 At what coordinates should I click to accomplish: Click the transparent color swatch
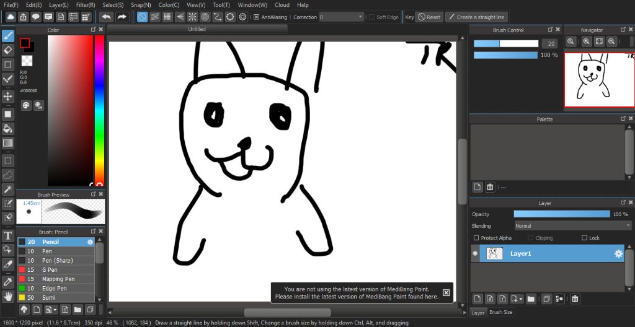pyautogui.click(x=27, y=61)
